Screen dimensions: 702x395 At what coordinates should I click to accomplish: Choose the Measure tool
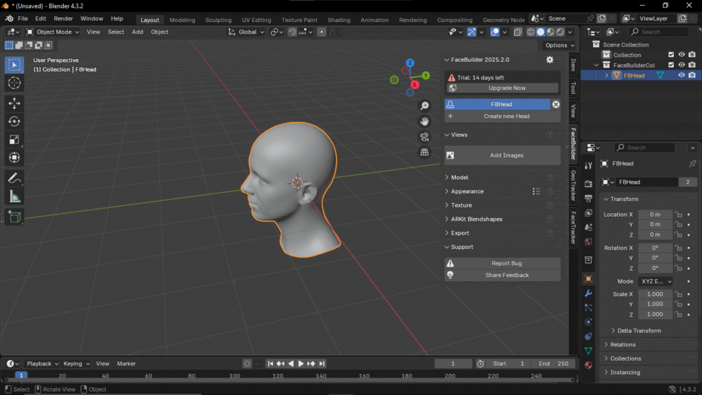[x=14, y=197]
